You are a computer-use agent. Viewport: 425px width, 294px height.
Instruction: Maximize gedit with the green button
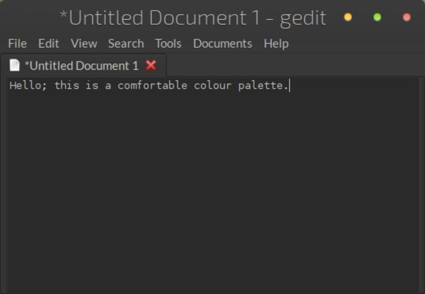point(377,17)
